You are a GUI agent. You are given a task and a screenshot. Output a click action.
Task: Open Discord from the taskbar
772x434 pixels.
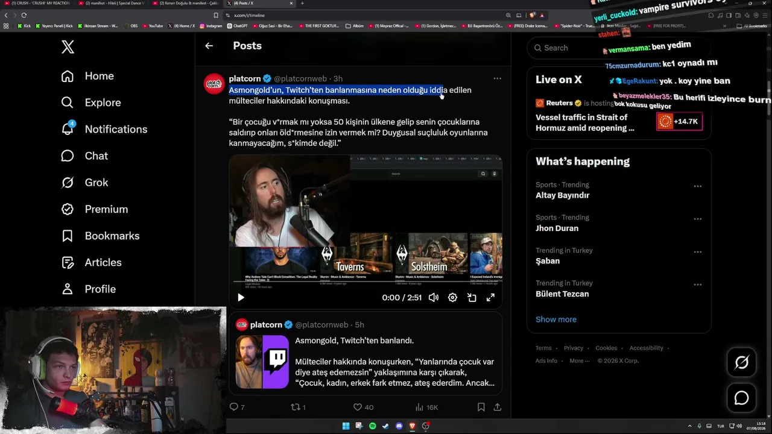[x=399, y=426]
